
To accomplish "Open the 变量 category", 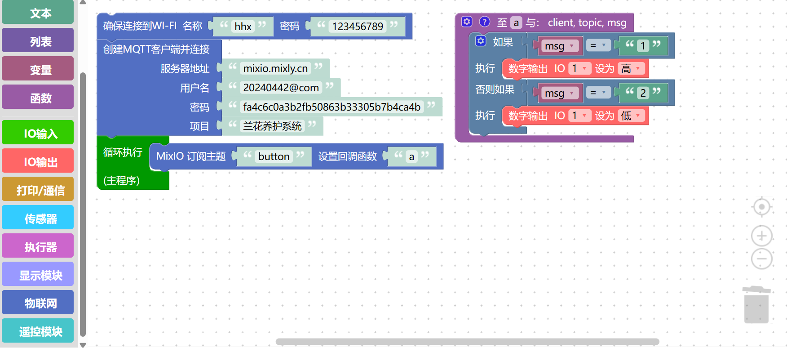I will pyautogui.click(x=38, y=69).
